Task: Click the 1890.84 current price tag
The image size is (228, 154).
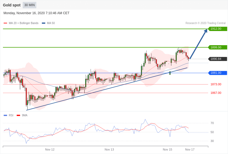Action: tap(218, 59)
